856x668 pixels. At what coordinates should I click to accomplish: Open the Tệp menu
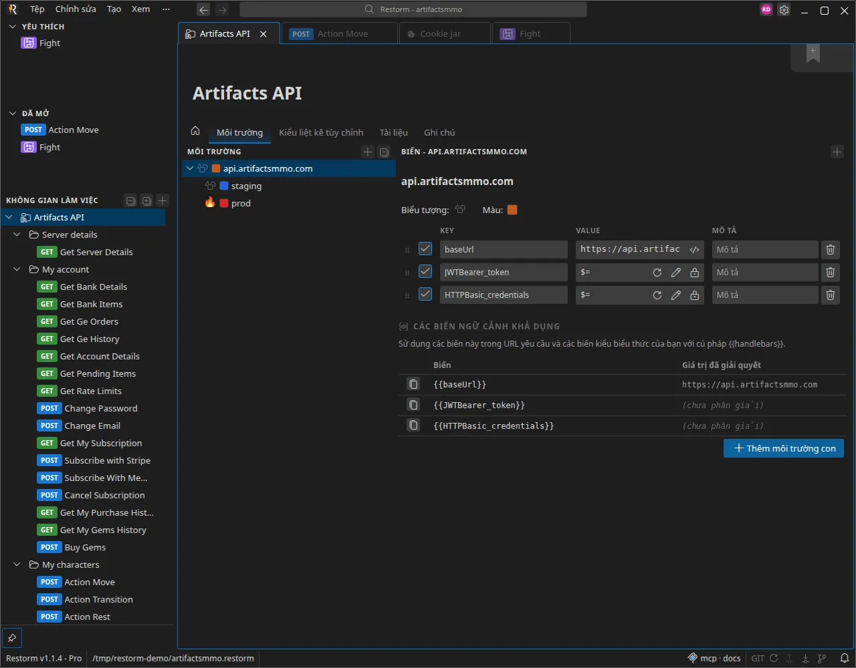(37, 9)
